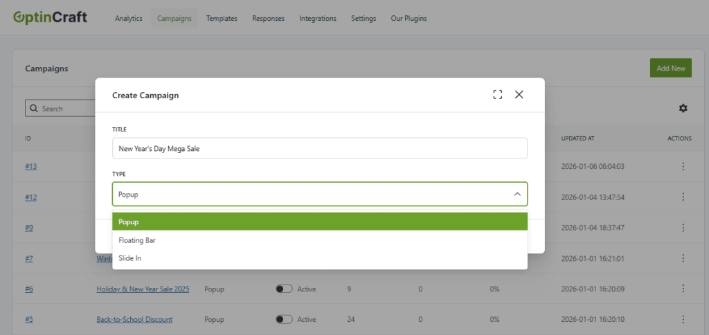Click the Add New button
Viewport: 709px width, 335px height.
pos(670,68)
